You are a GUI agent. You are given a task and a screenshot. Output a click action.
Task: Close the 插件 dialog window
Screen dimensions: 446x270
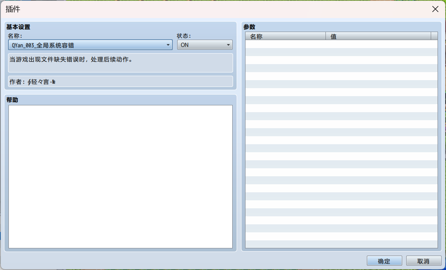click(435, 9)
